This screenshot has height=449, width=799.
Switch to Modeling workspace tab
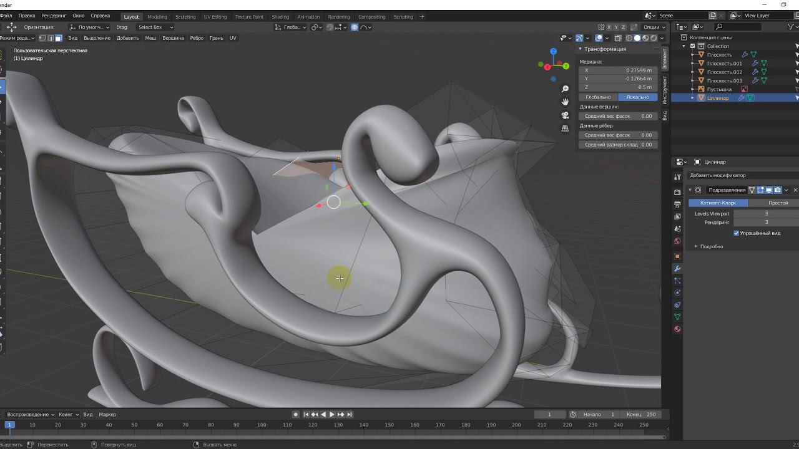(157, 17)
